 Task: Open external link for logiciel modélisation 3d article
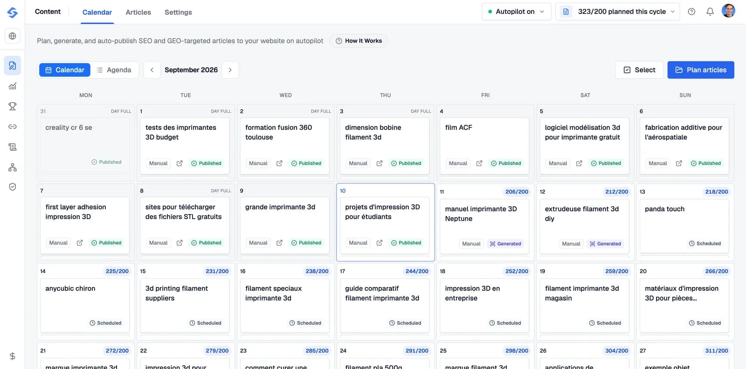579,163
